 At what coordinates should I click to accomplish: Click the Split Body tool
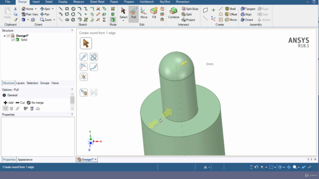[x=190, y=9]
